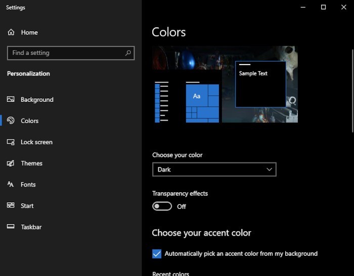Click the dropdown chevron beside Dark
This screenshot has width=354, height=276.
pyautogui.click(x=270, y=170)
